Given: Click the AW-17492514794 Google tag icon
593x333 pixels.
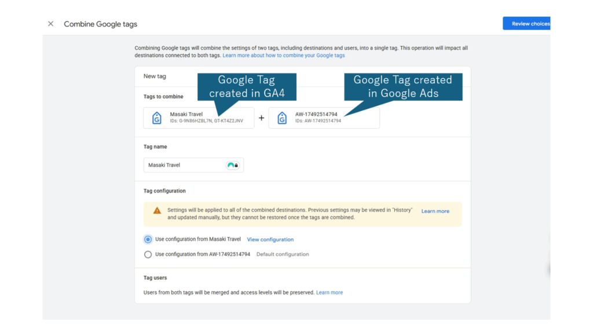Looking at the screenshot, I should [x=282, y=118].
